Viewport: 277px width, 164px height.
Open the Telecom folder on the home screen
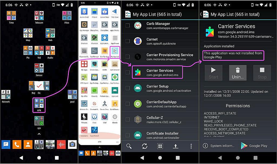(x=39, y=17)
